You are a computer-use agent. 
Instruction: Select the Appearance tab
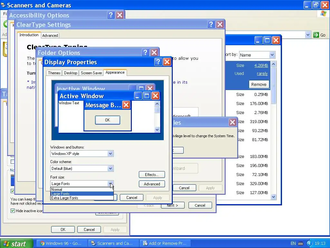[115, 72]
